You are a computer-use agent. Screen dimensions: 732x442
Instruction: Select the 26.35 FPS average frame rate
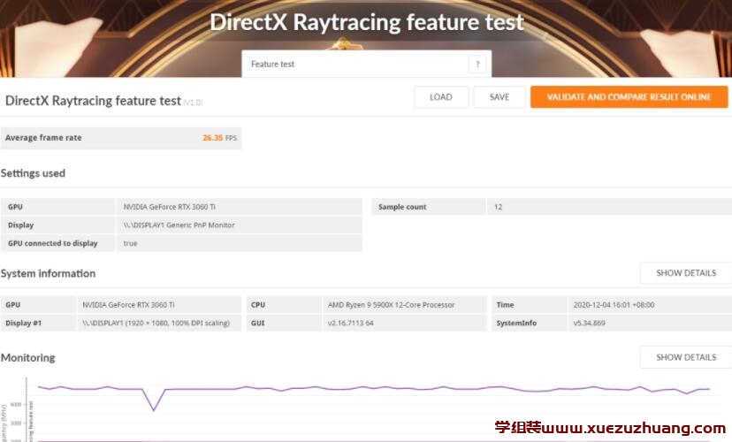click(219, 138)
